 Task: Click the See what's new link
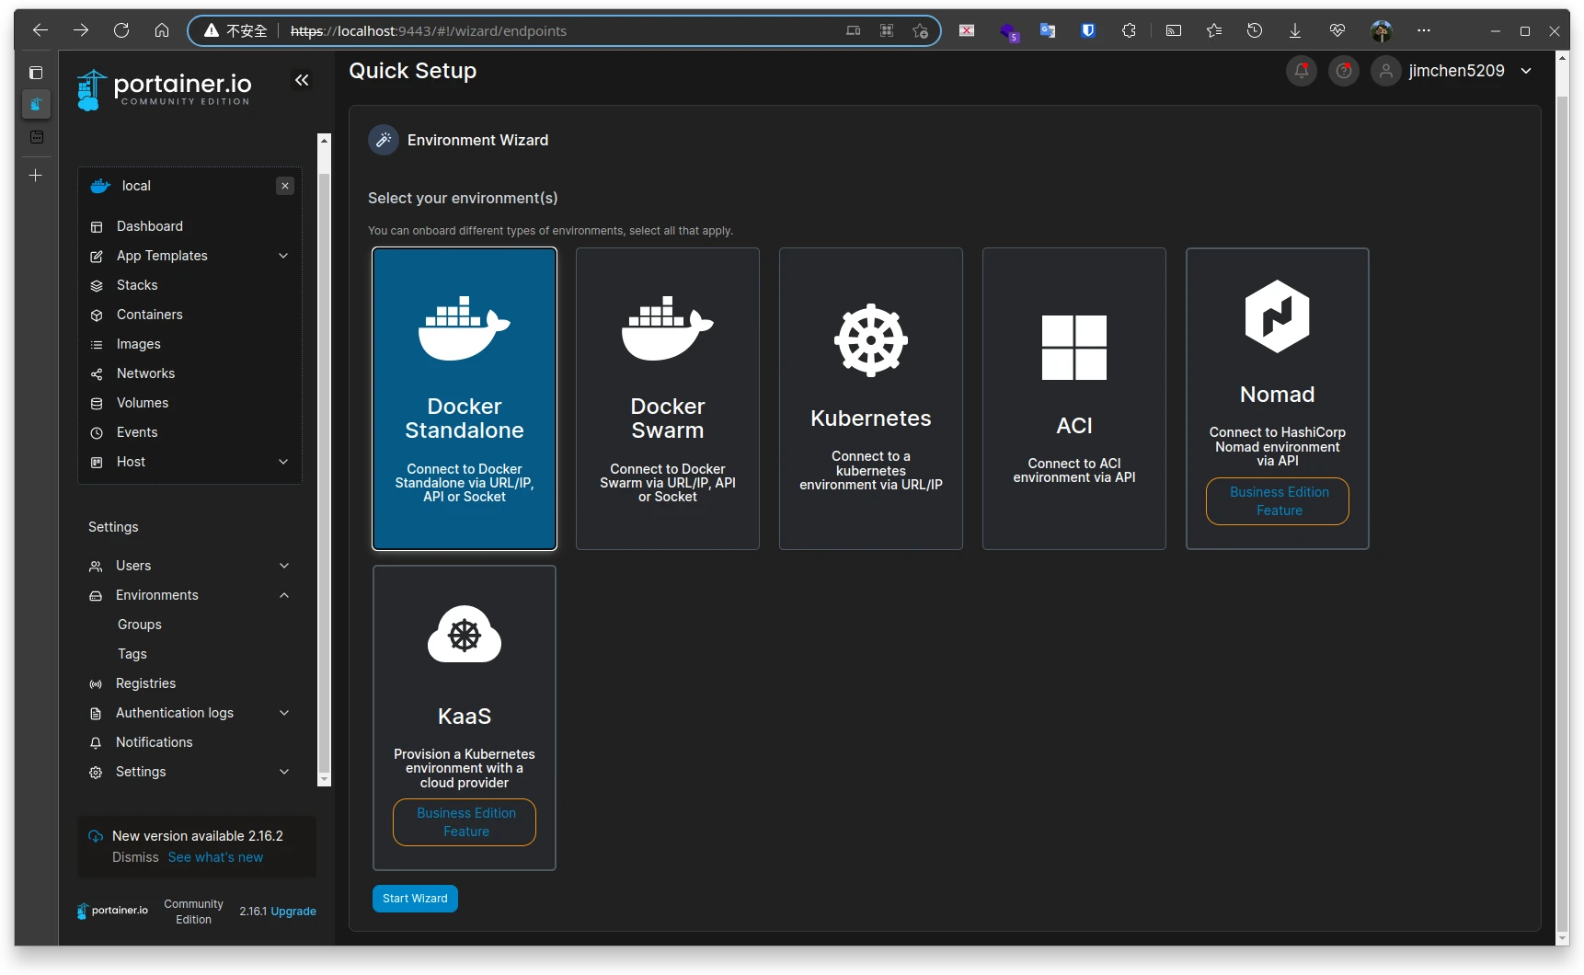pos(215,857)
